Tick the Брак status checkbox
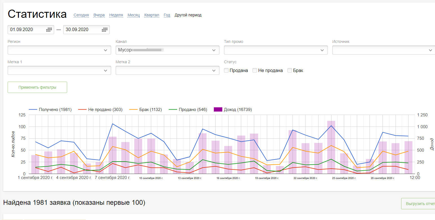This screenshot has width=435, height=220. coord(290,71)
